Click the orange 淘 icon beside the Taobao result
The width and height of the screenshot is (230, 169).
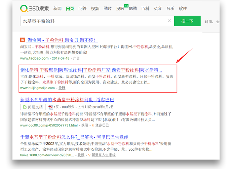23,40
